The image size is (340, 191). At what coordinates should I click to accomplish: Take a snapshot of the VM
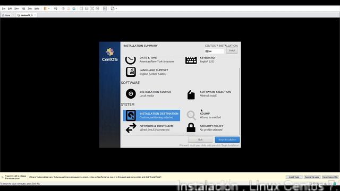click(63, 8)
